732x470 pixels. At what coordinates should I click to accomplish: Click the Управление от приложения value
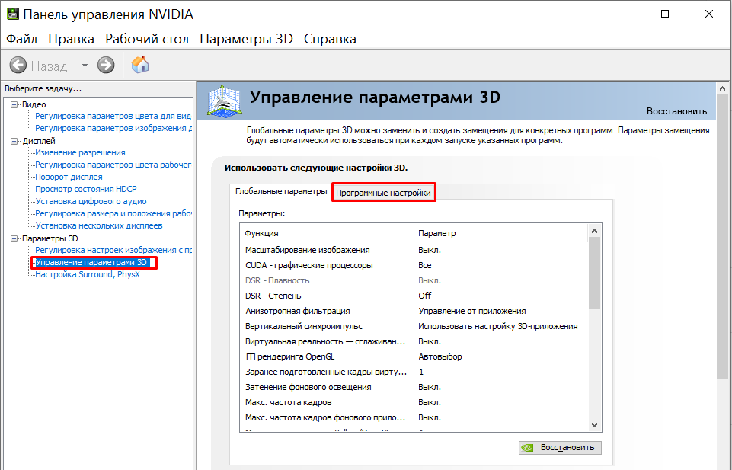472,311
